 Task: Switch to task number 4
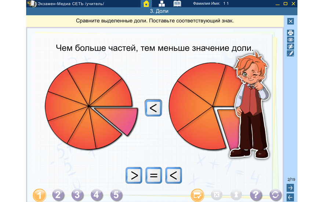pyautogui.click(x=97, y=195)
